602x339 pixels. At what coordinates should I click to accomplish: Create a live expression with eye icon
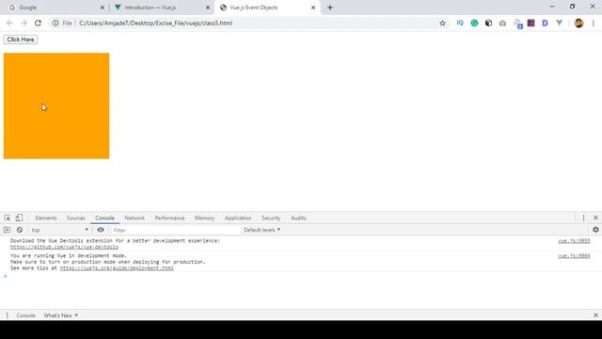click(101, 230)
